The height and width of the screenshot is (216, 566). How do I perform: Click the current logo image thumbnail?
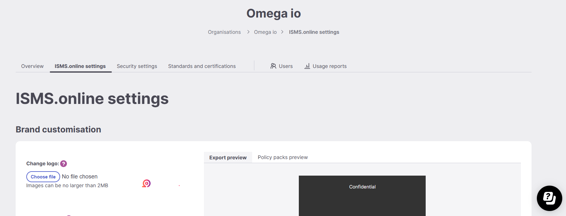[x=146, y=183]
